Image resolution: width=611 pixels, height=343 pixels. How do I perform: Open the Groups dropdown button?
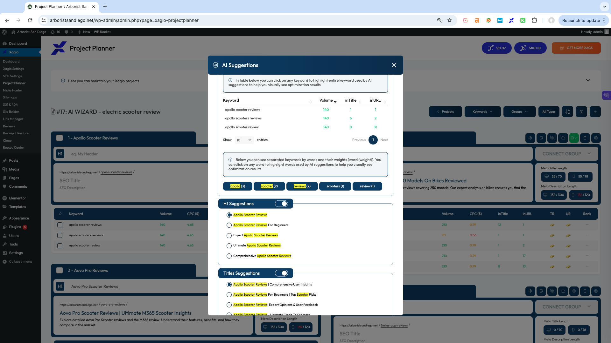click(x=519, y=112)
